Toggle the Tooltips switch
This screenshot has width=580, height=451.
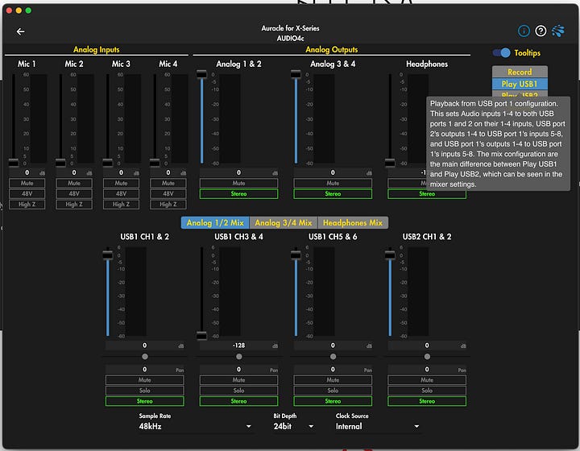click(502, 53)
